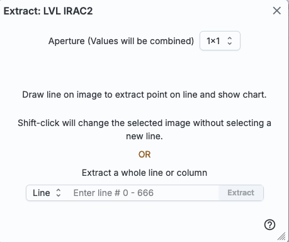289x242 pixels.
Task: Click the 'Draw line on image' instruction text
Action: [144, 95]
